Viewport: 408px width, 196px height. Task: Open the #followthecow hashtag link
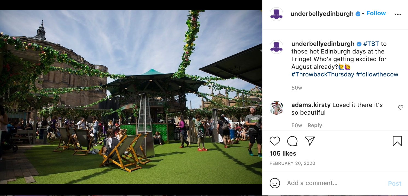377,75
